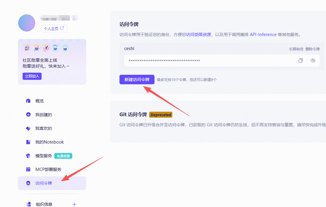Click the 概览 overview icon
This screenshot has height=207, width=326.
coord(28,101)
